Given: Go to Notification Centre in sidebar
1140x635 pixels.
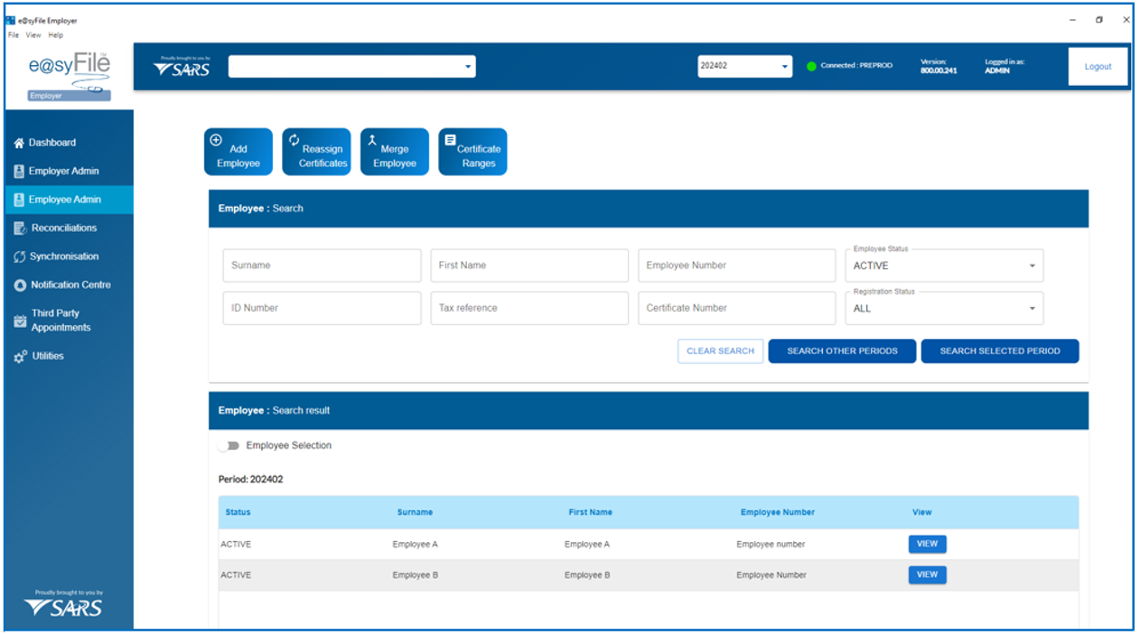Looking at the screenshot, I should pos(70,285).
